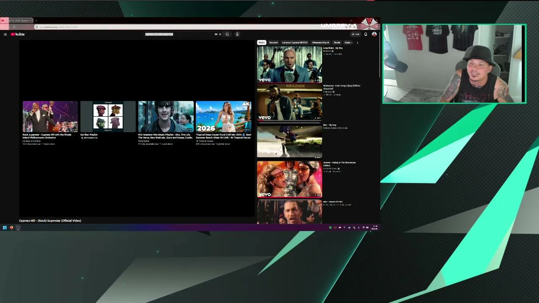539x303 pixels.
Task: Open the Shaboozey A Bar Song title
Action: (342, 87)
